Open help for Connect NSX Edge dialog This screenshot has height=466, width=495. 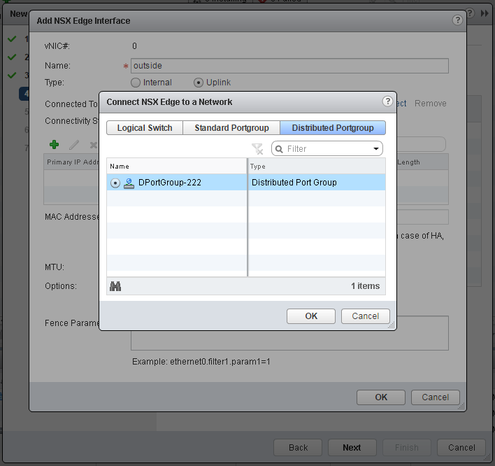click(x=387, y=101)
